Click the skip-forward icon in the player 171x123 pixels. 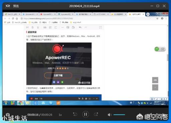click(x=96, y=114)
